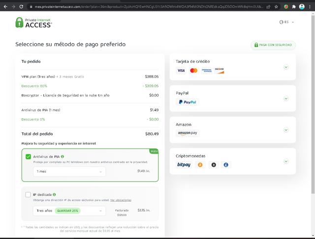The width and height of the screenshot is (315, 239).
Task: Open the '1 mes' antivirus duration dropdown
Action: click(69, 171)
